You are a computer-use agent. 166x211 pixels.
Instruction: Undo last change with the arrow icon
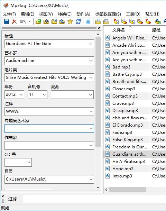pyautogui.click(x=22, y=21)
